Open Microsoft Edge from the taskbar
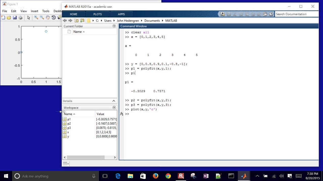The width and height of the screenshot is (323, 181). point(118,176)
